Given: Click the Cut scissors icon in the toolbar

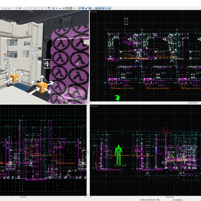Looking at the screenshot, I should click(24, 8).
